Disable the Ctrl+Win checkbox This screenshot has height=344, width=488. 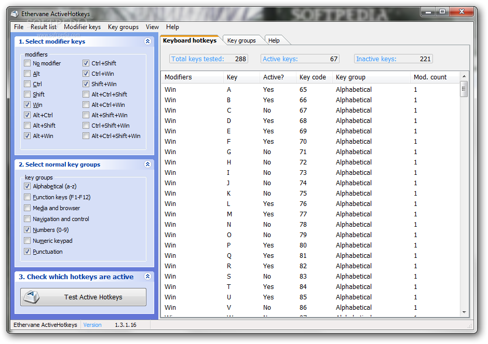(86, 74)
